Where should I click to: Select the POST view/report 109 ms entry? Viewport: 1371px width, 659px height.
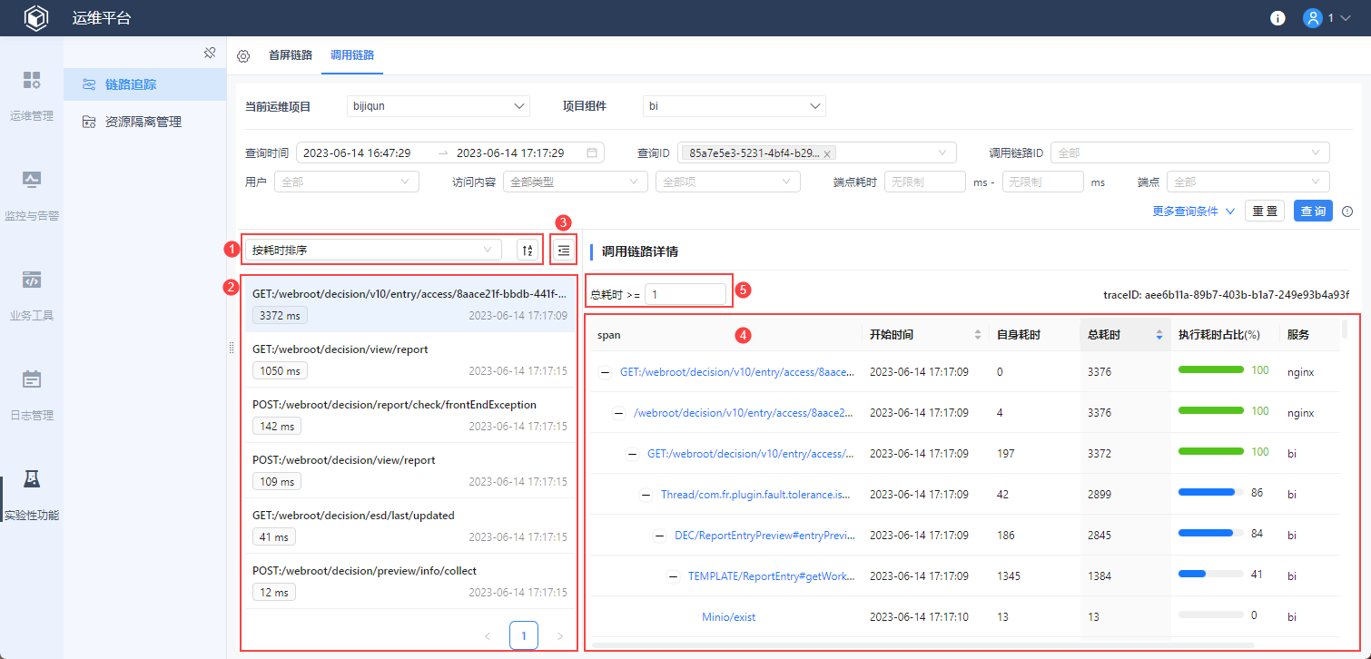[409, 471]
